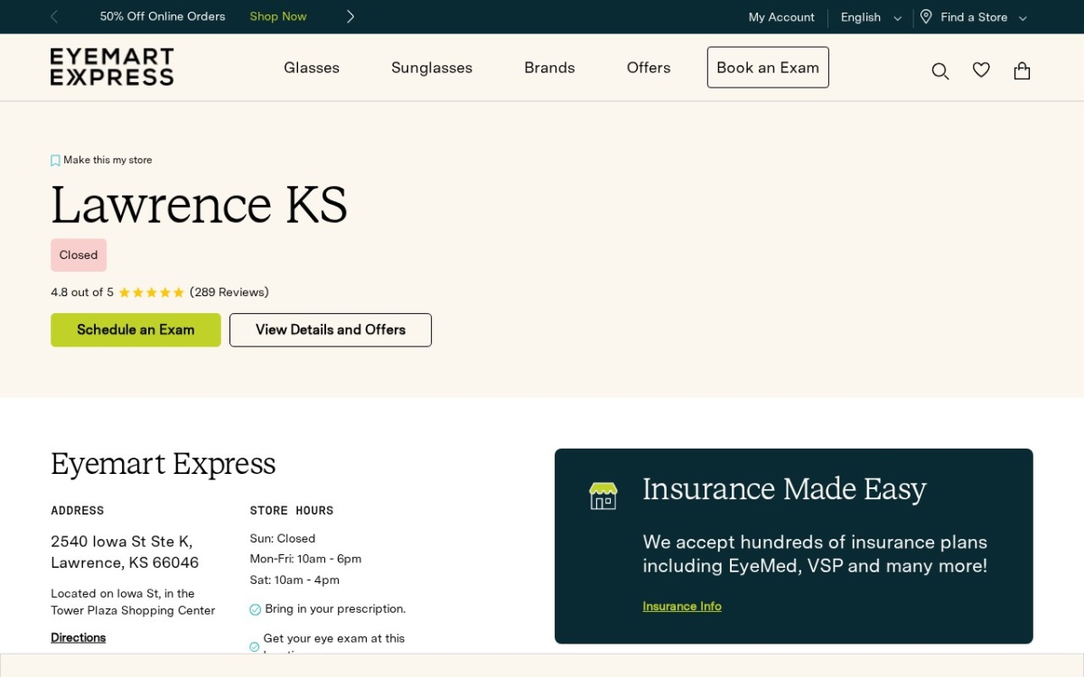Click View Details and Offers button
The height and width of the screenshot is (677, 1084).
coord(331,329)
